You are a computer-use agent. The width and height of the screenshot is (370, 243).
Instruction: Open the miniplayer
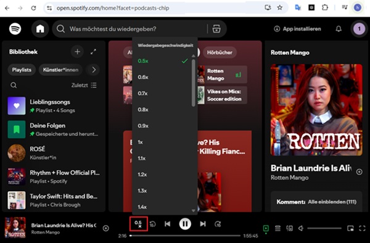(x=350, y=228)
